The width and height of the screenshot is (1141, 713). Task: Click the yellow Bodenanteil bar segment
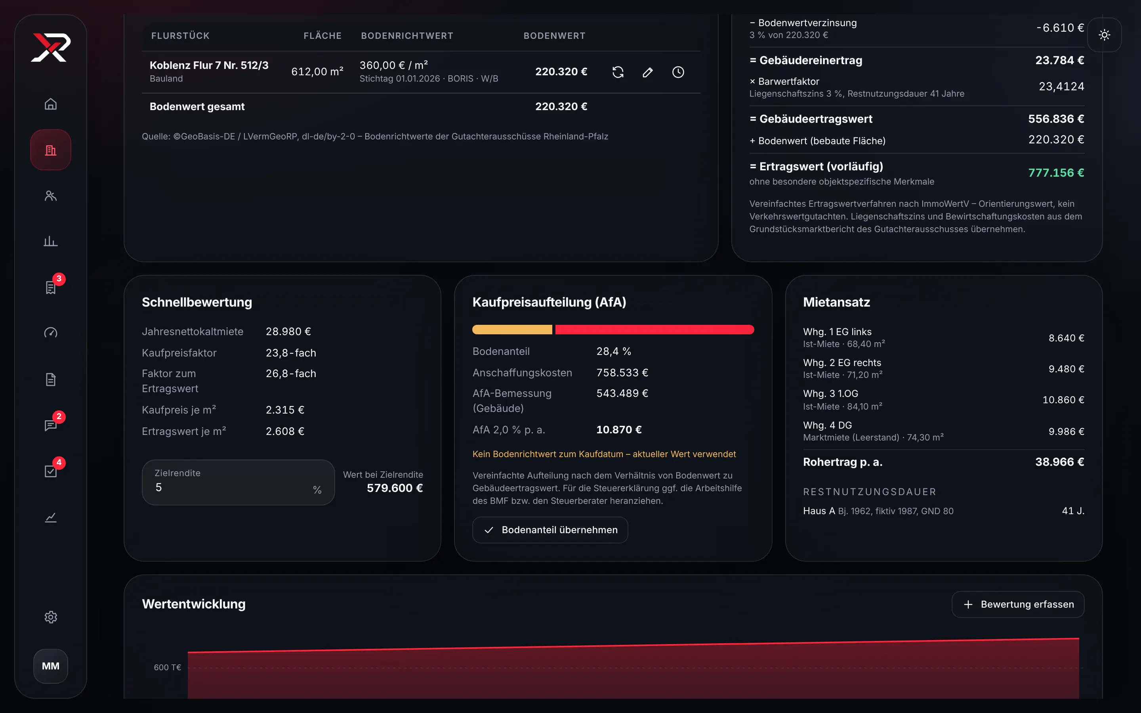click(512, 330)
